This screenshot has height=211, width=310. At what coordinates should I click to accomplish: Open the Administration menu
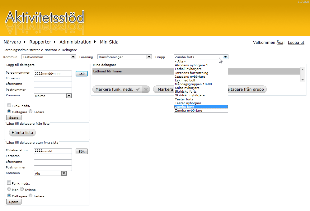(x=76, y=42)
